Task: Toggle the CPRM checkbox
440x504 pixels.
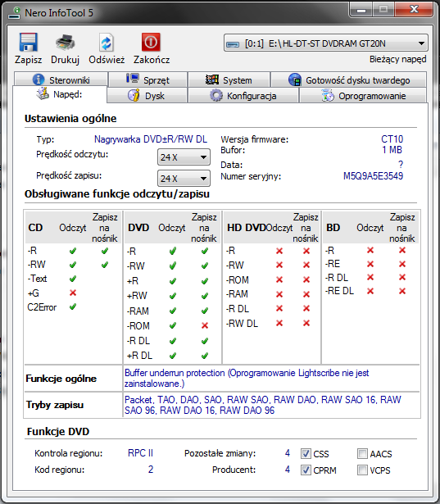Action: point(306,470)
